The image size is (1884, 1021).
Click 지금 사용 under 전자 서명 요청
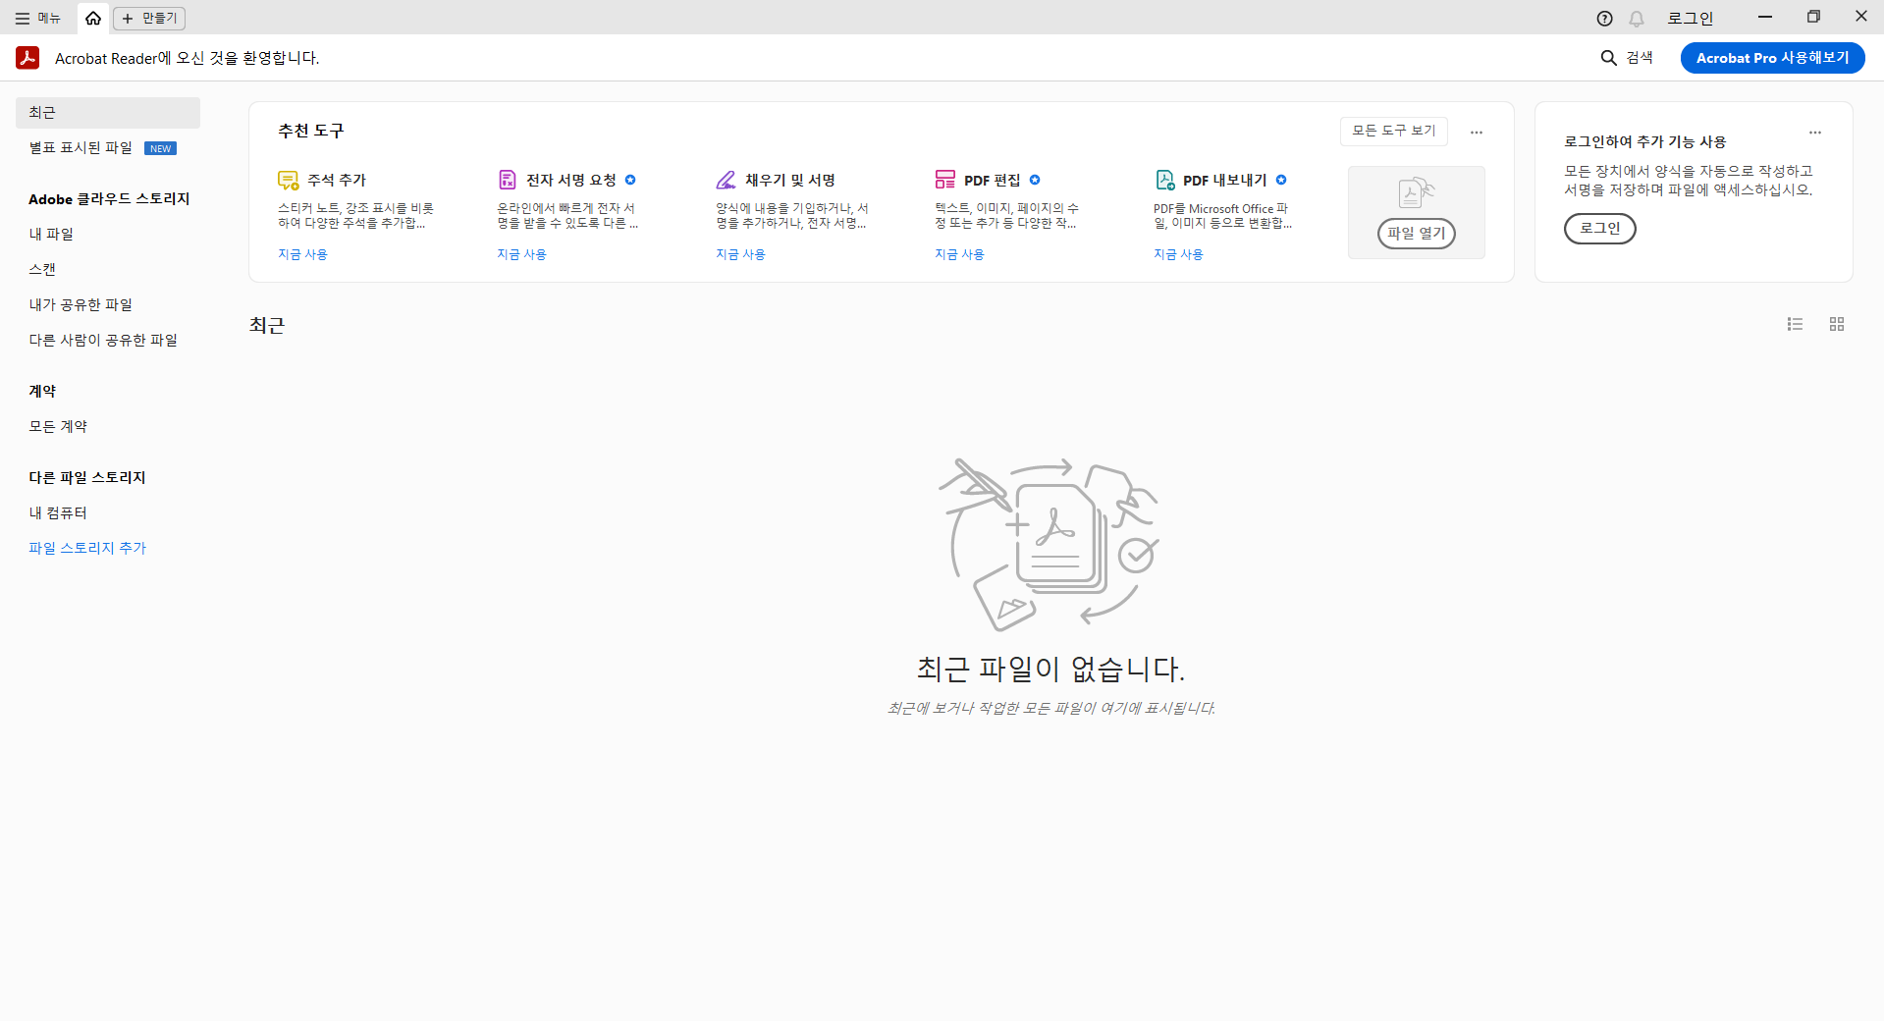[521, 254]
